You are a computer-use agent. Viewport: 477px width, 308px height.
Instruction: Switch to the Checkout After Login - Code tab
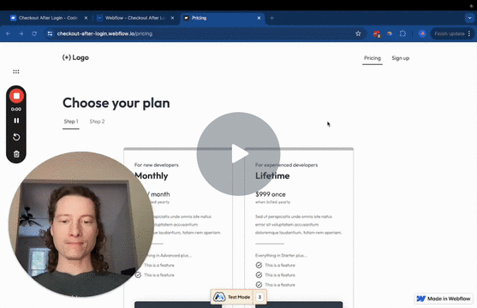[48, 18]
